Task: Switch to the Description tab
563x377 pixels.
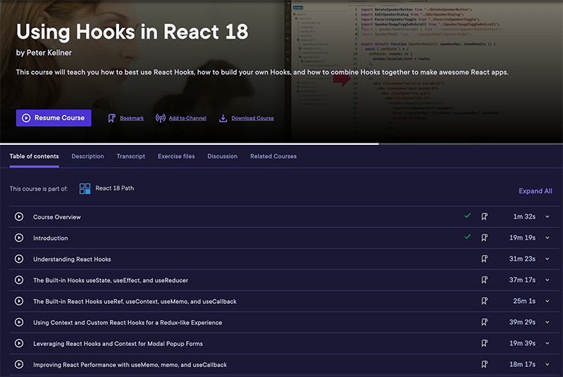Action: [x=87, y=156]
